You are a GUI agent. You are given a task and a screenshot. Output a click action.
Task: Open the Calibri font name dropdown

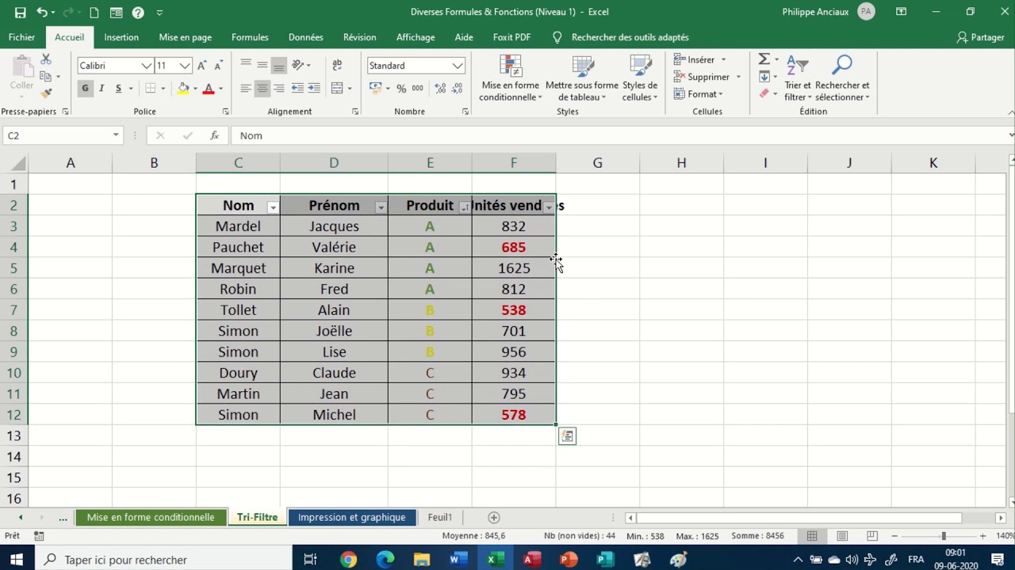[147, 66]
